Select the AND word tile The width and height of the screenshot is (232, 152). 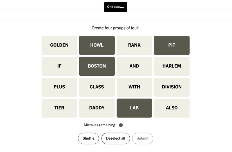point(134,66)
